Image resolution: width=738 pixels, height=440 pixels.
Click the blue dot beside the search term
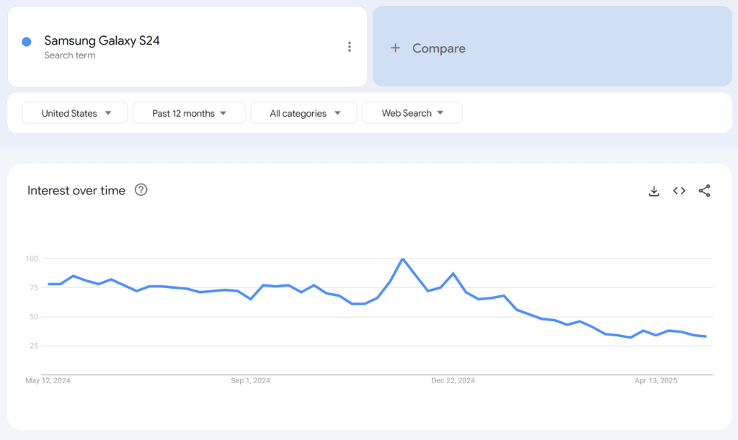(x=27, y=42)
